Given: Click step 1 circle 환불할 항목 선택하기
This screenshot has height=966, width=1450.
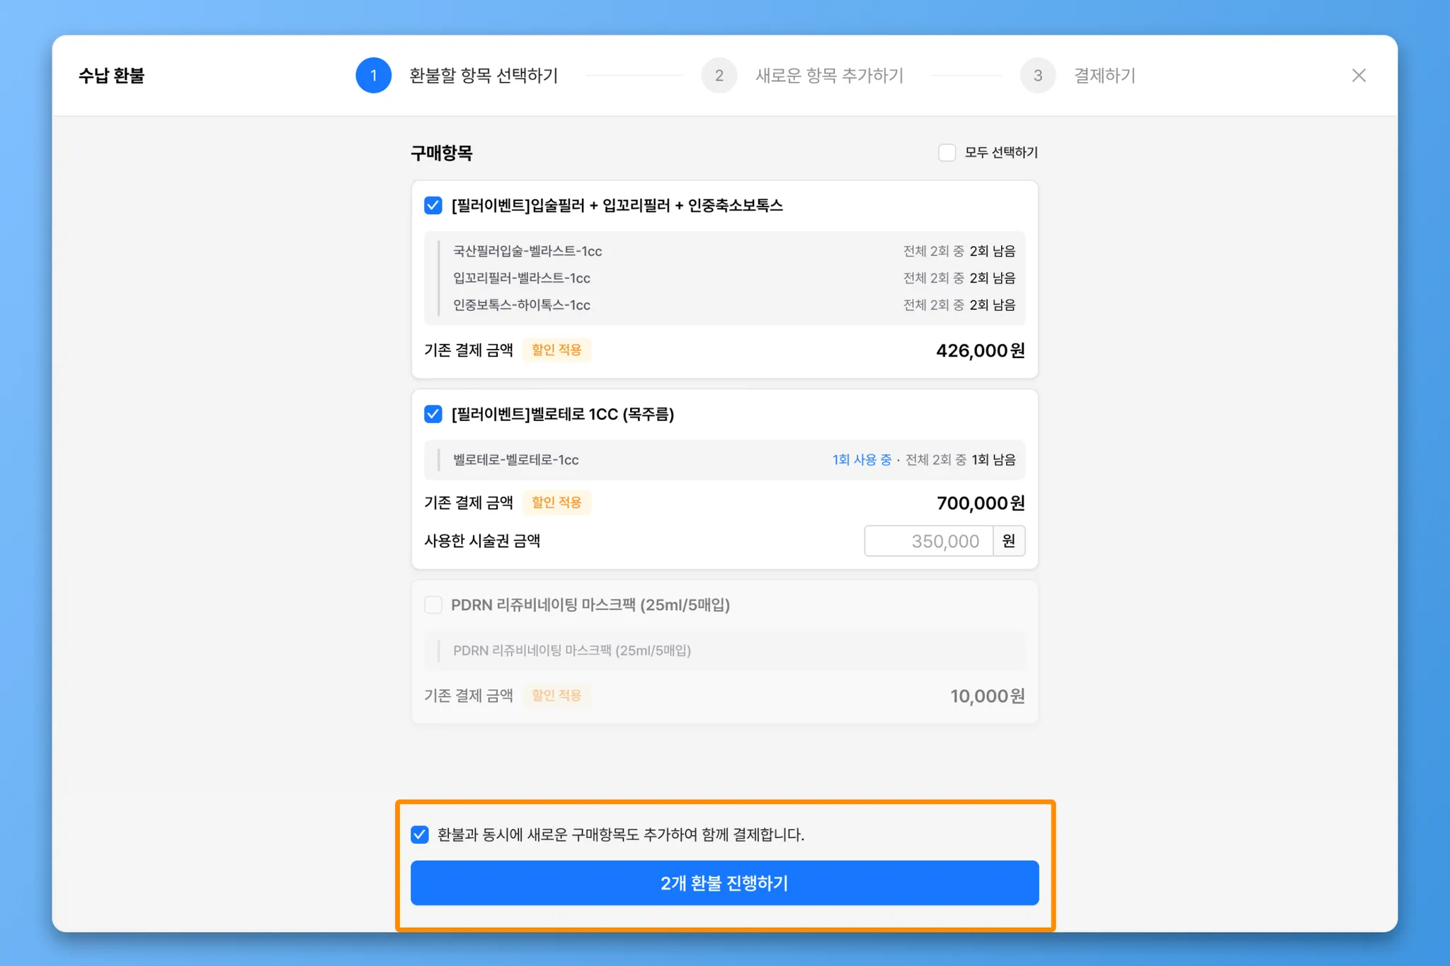Looking at the screenshot, I should point(373,76).
